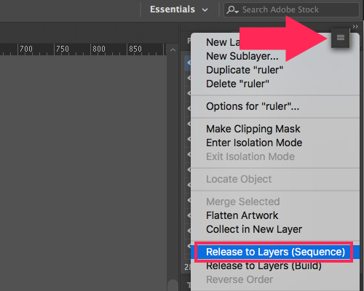
Task: Click the vertical scrollbar thumb at canvas bottom
Action: 173,285
